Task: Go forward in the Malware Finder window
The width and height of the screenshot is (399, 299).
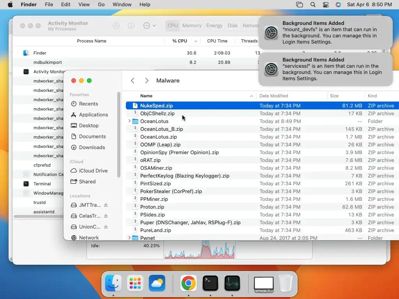Action: [x=147, y=81]
